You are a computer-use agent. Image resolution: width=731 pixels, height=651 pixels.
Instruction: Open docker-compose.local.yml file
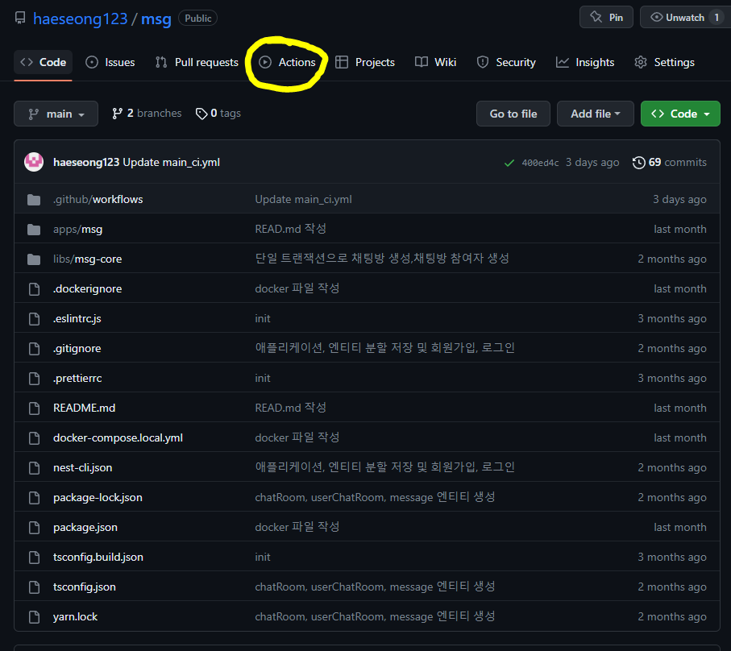click(x=118, y=438)
